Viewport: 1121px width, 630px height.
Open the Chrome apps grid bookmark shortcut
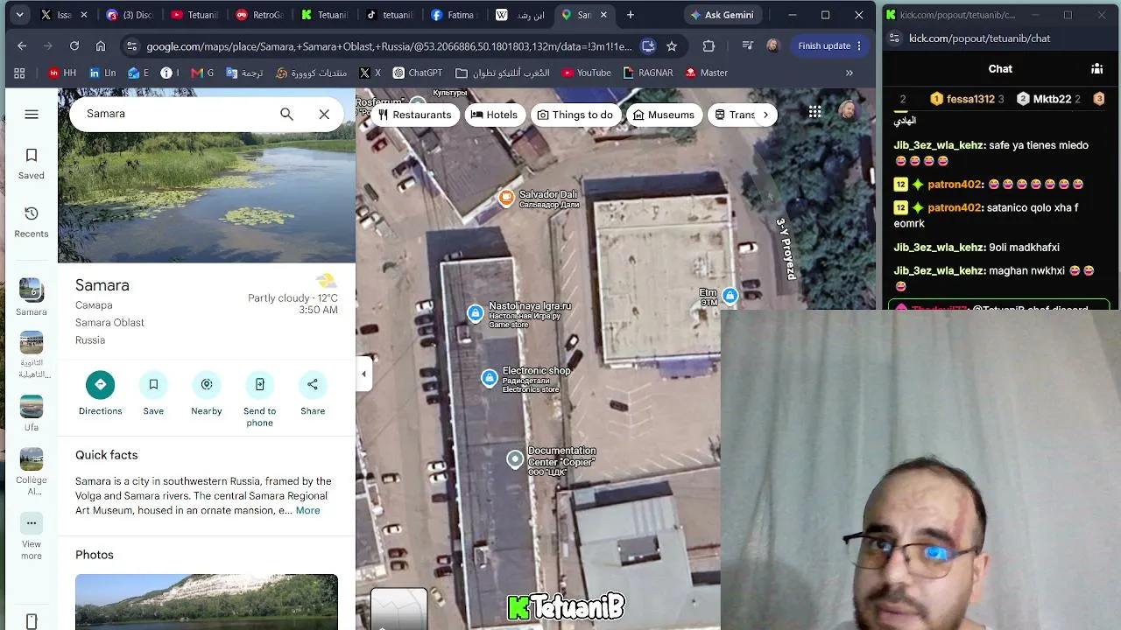19,73
